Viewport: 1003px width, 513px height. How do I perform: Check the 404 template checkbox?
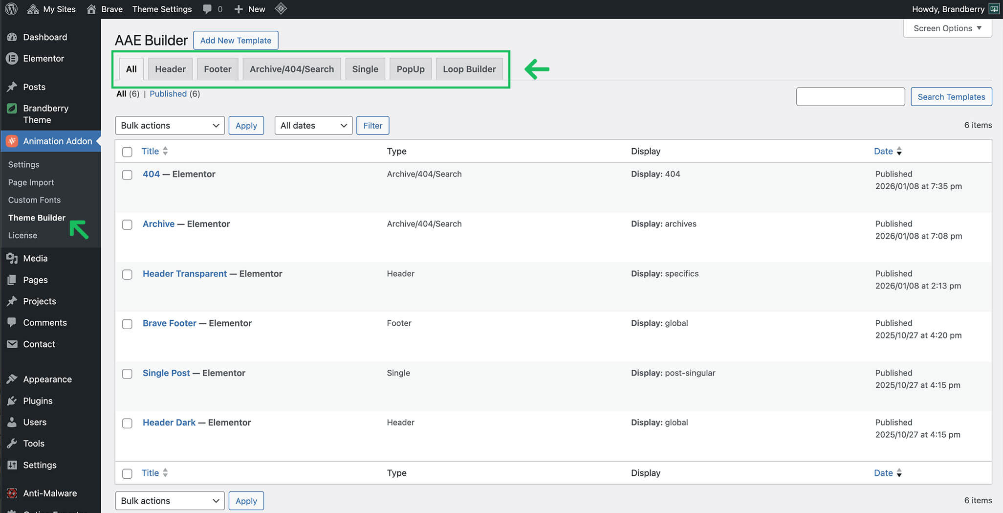pyautogui.click(x=127, y=175)
